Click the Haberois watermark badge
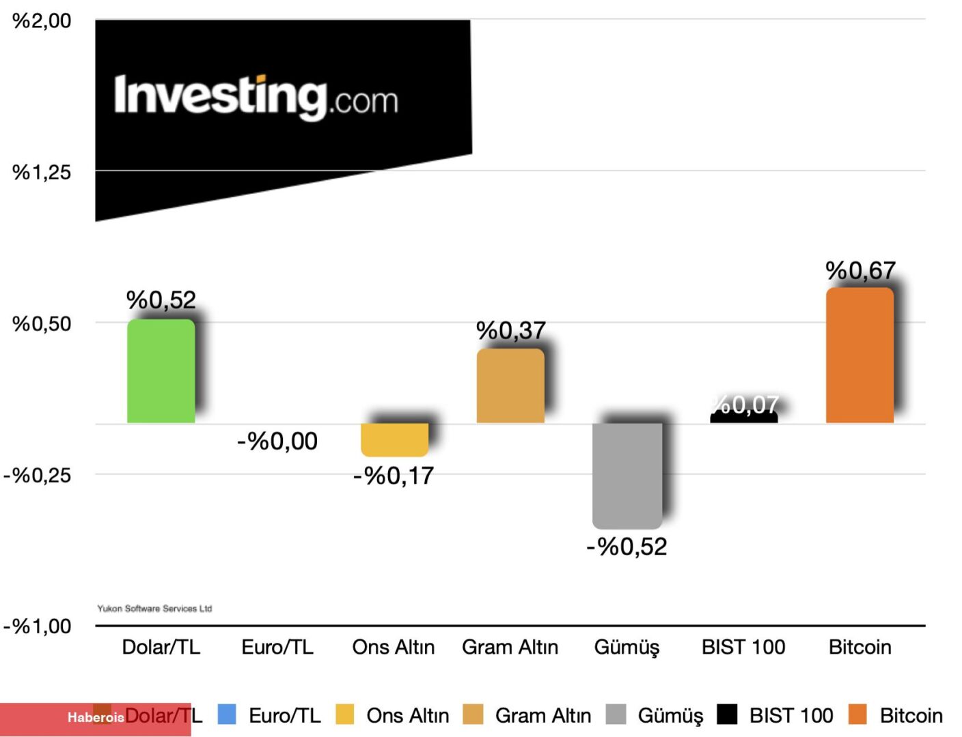This screenshot has width=962, height=737. [95, 718]
